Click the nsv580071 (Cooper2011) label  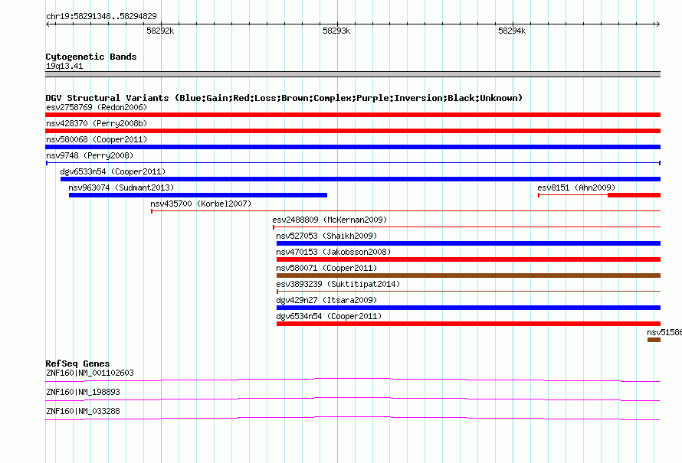point(326,268)
